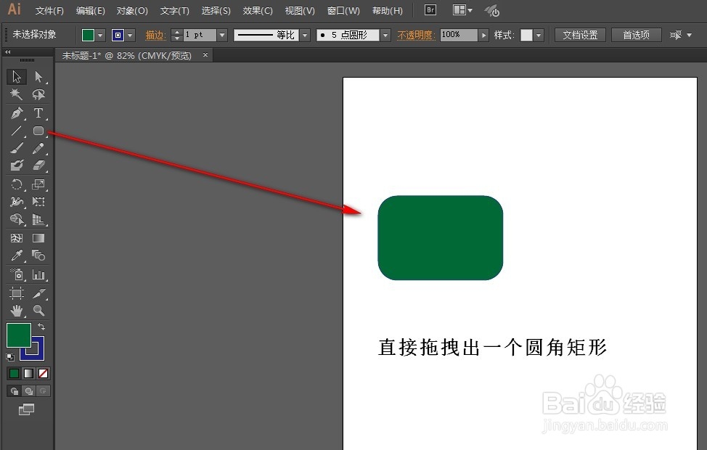707x450 pixels.
Task: Open the 等比 width profile dropdown
Action: pos(304,34)
